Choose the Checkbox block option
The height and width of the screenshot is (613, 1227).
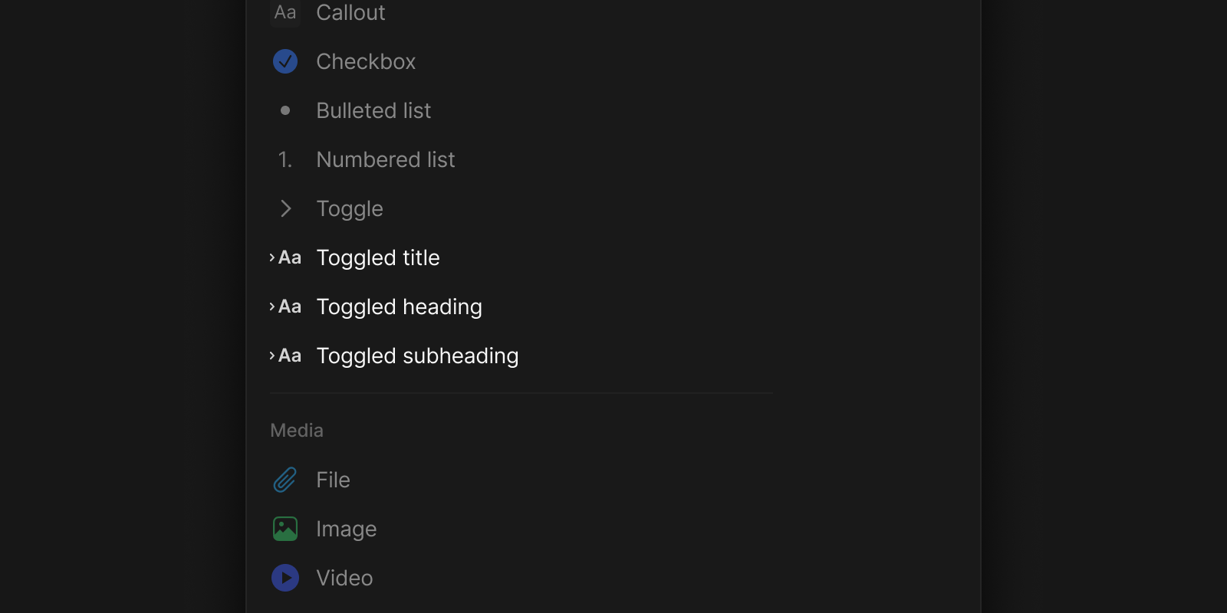366,61
